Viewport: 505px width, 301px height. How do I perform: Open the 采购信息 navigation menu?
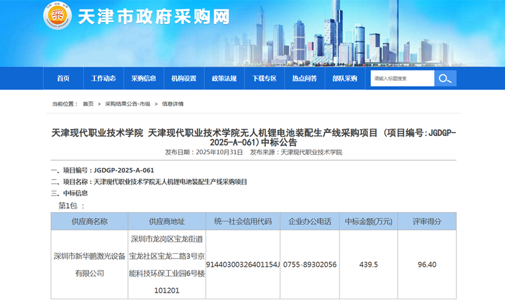point(144,78)
